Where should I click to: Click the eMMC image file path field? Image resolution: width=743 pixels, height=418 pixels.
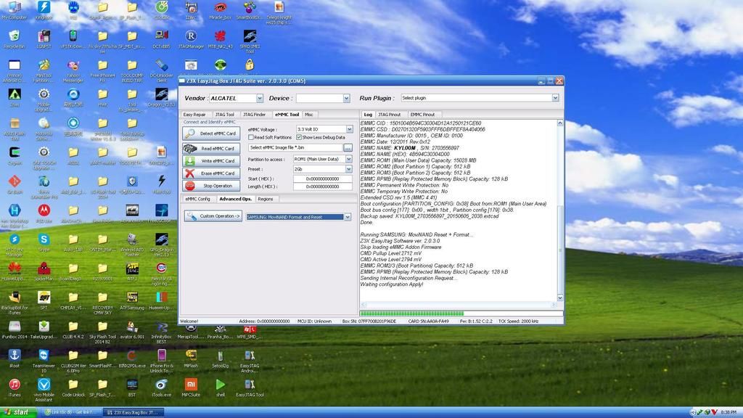[x=296, y=148]
